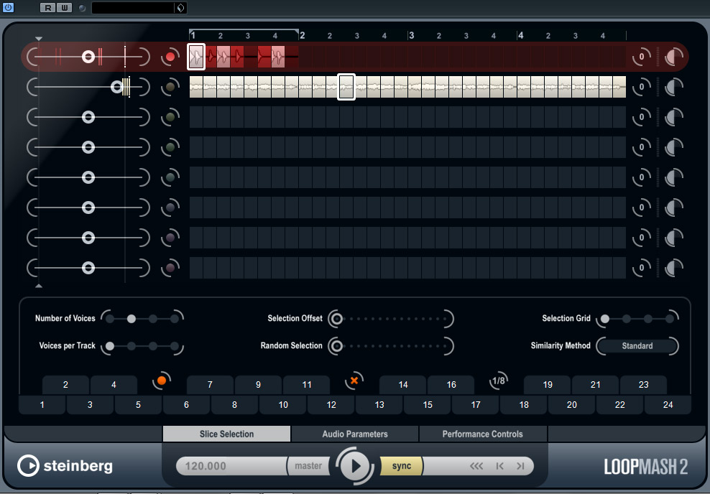The height and width of the screenshot is (494, 710).
Task: Switch to the Audio Parameters tab
Action: [x=355, y=434]
